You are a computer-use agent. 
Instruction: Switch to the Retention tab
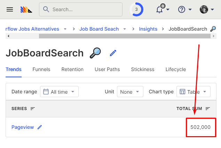point(72,69)
